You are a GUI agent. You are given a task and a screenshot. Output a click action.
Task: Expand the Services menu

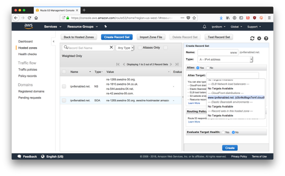pos(53,27)
